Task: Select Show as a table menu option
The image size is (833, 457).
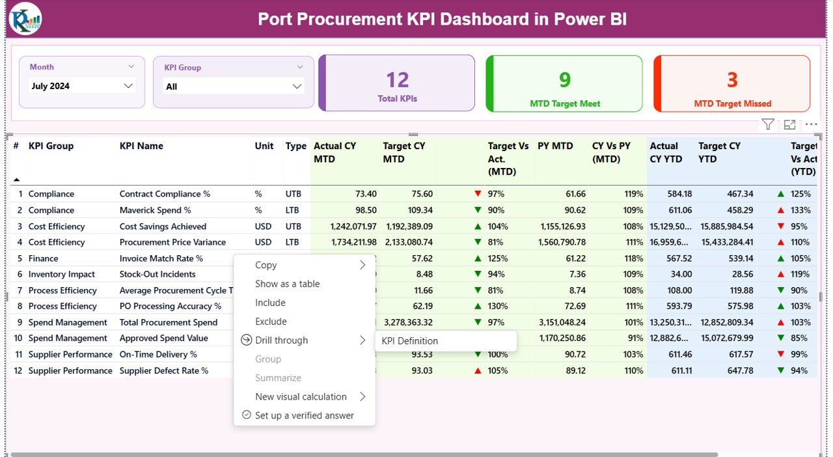Action: tap(287, 284)
